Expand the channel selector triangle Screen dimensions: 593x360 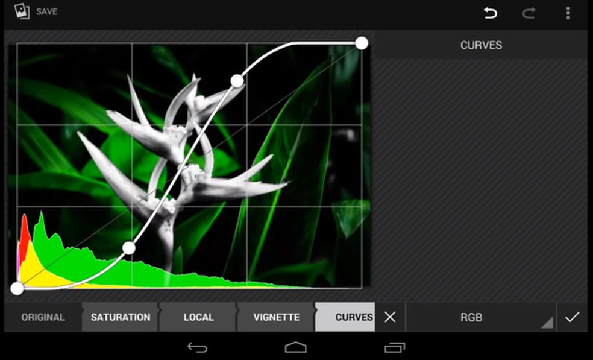point(546,322)
